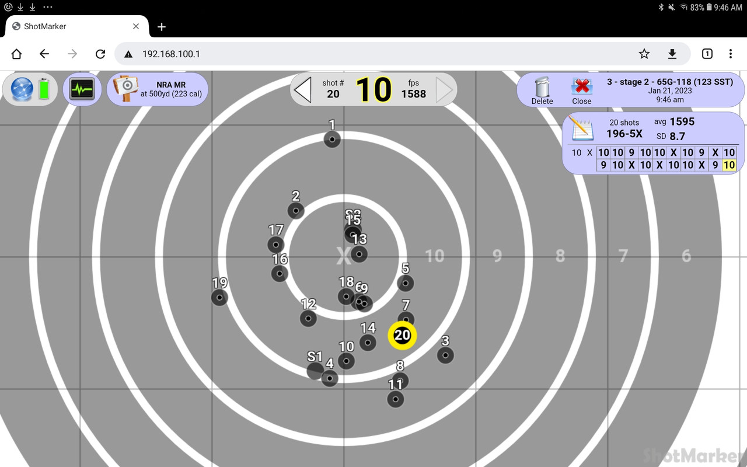Open the scorecard notepad icon
This screenshot has height=467, width=747.
(x=581, y=128)
